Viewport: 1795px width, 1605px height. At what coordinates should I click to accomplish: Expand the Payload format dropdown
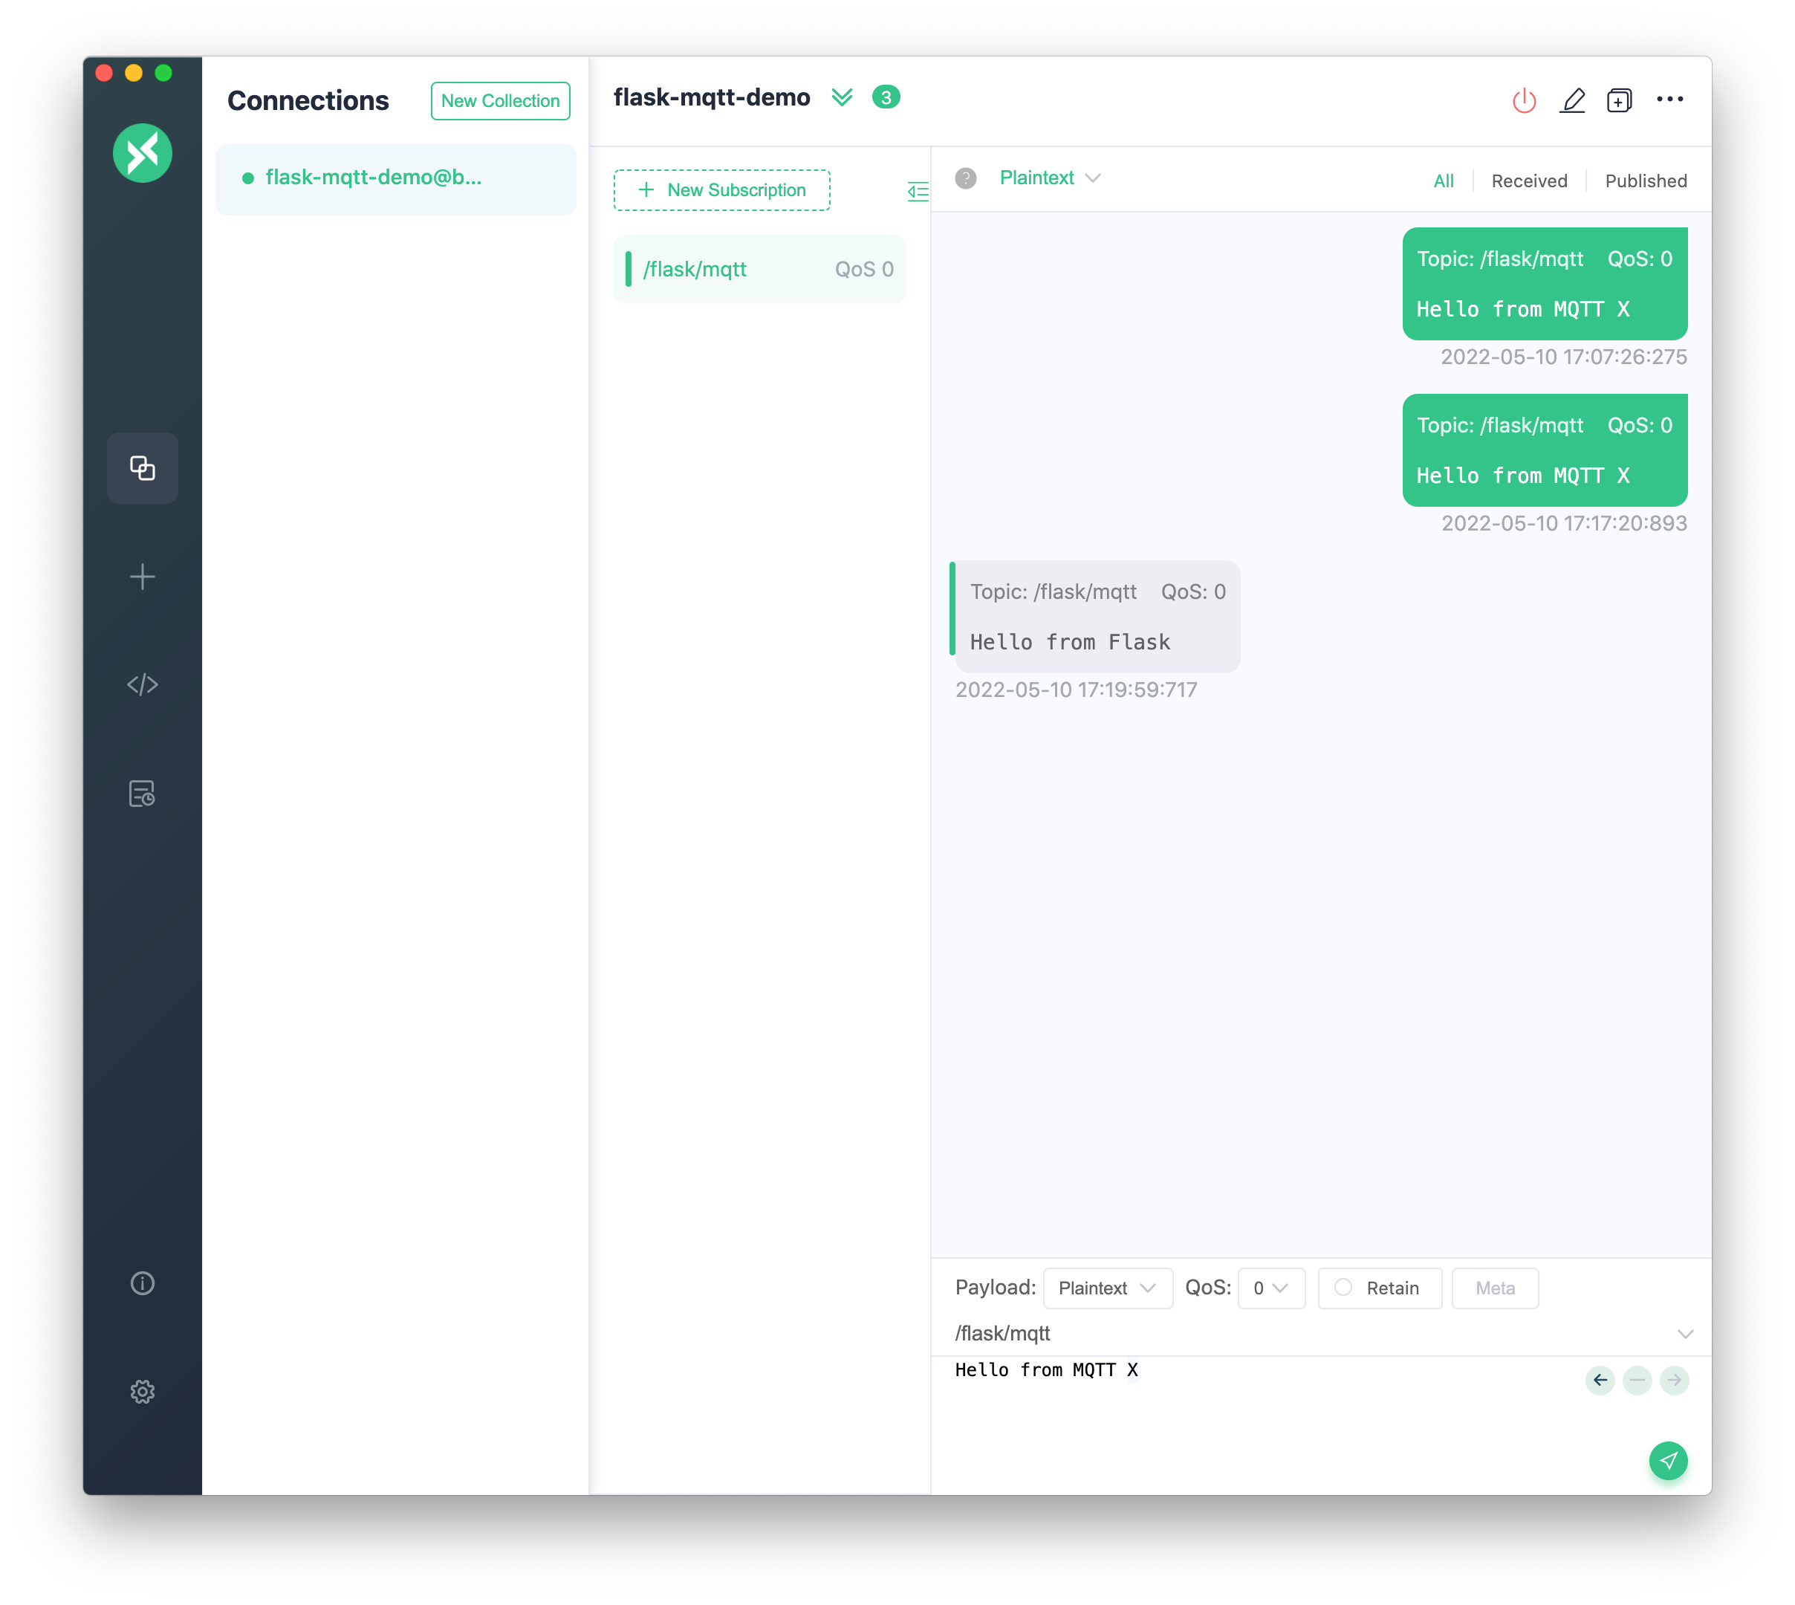point(1103,1288)
